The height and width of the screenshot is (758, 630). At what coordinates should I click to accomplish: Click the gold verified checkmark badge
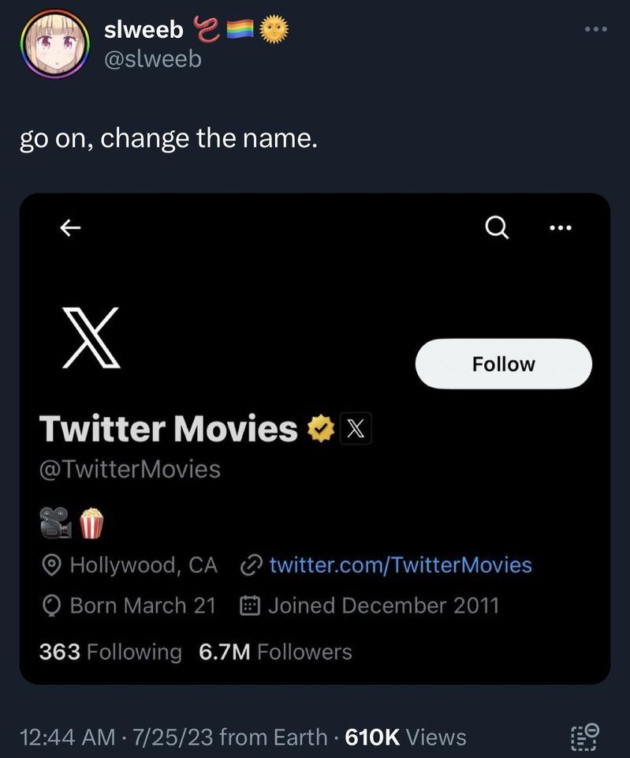pos(319,430)
